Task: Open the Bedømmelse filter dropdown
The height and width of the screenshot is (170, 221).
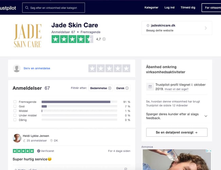Action: point(101,88)
